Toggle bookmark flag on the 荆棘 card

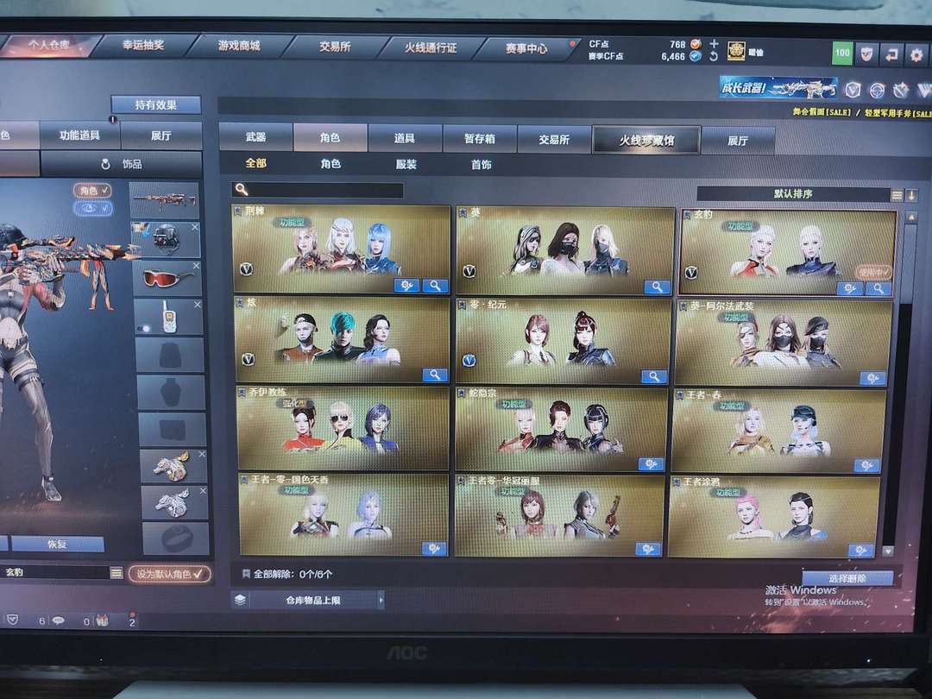click(x=237, y=211)
